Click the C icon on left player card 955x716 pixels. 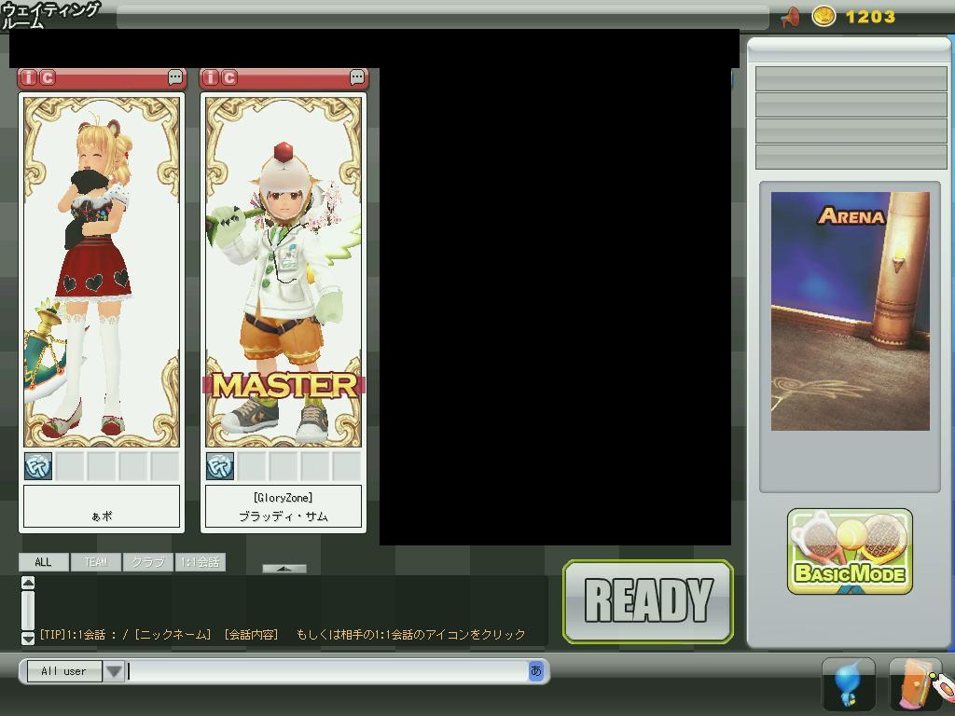(x=48, y=77)
